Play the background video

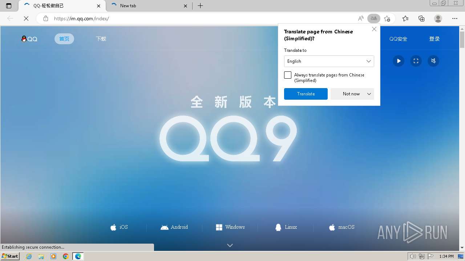click(399, 61)
